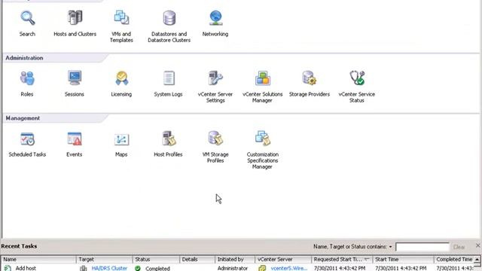Sort by Requested Start Time column
The image size is (482, 271).
tap(342, 259)
